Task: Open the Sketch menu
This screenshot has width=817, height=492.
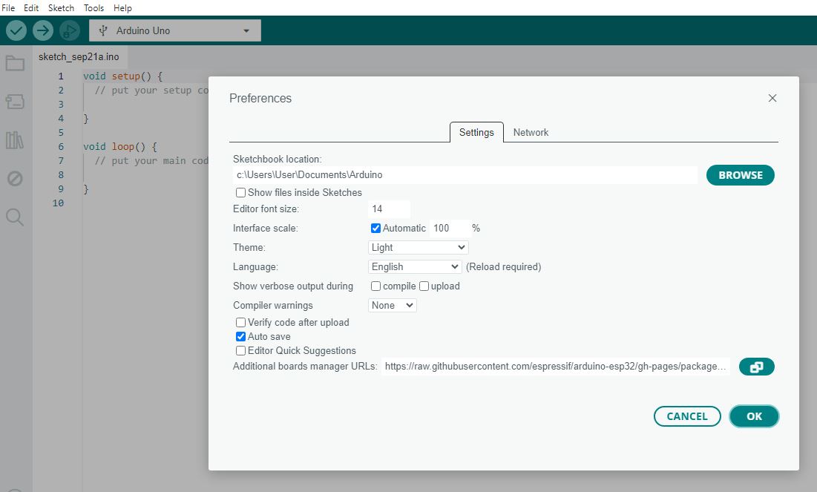Action: 61,8
